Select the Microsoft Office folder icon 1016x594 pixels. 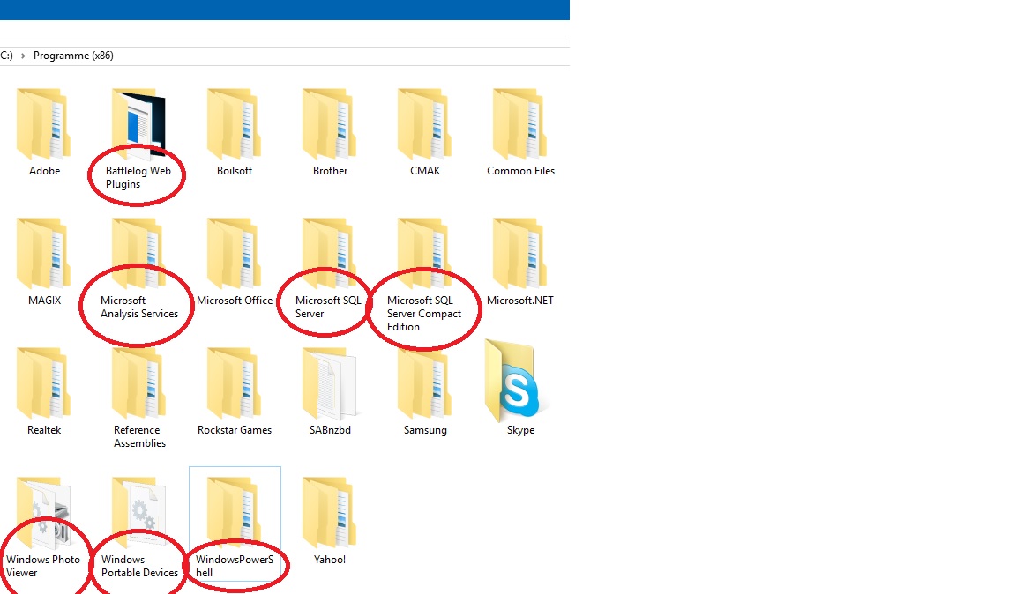click(x=234, y=253)
